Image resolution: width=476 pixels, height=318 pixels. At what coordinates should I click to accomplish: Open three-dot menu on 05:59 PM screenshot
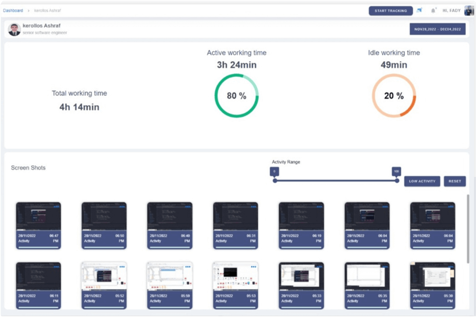[188, 267]
